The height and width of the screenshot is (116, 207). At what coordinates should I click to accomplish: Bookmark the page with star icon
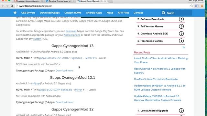pos(192,6)
